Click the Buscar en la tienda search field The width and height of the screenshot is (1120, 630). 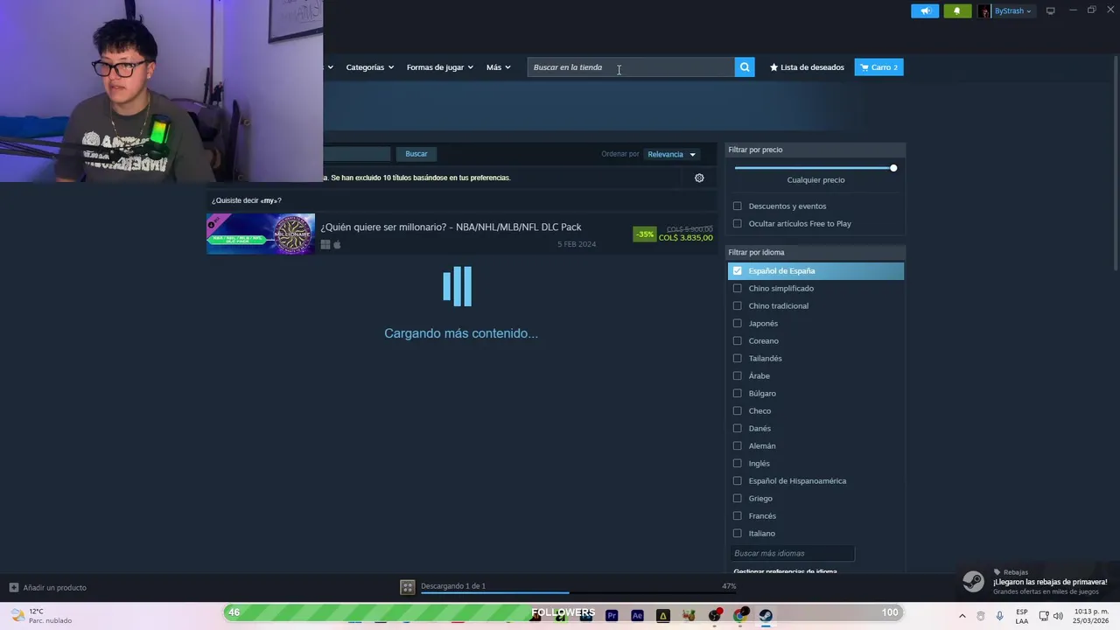tap(631, 67)
